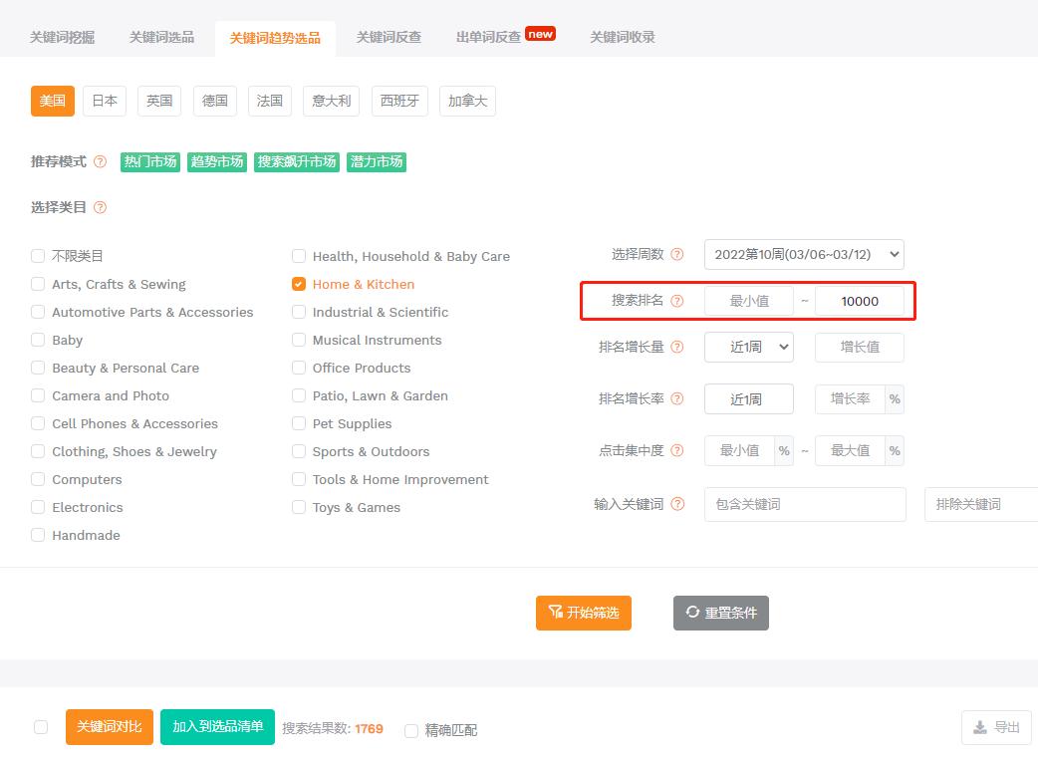
Task: Click the 包含关键词 input field
Action: [805, 504]
